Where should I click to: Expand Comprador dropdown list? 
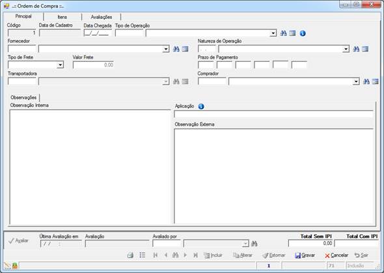[356, 81]
